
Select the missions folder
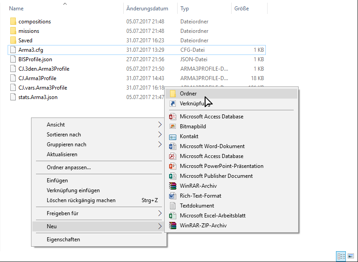pos(29,31)
